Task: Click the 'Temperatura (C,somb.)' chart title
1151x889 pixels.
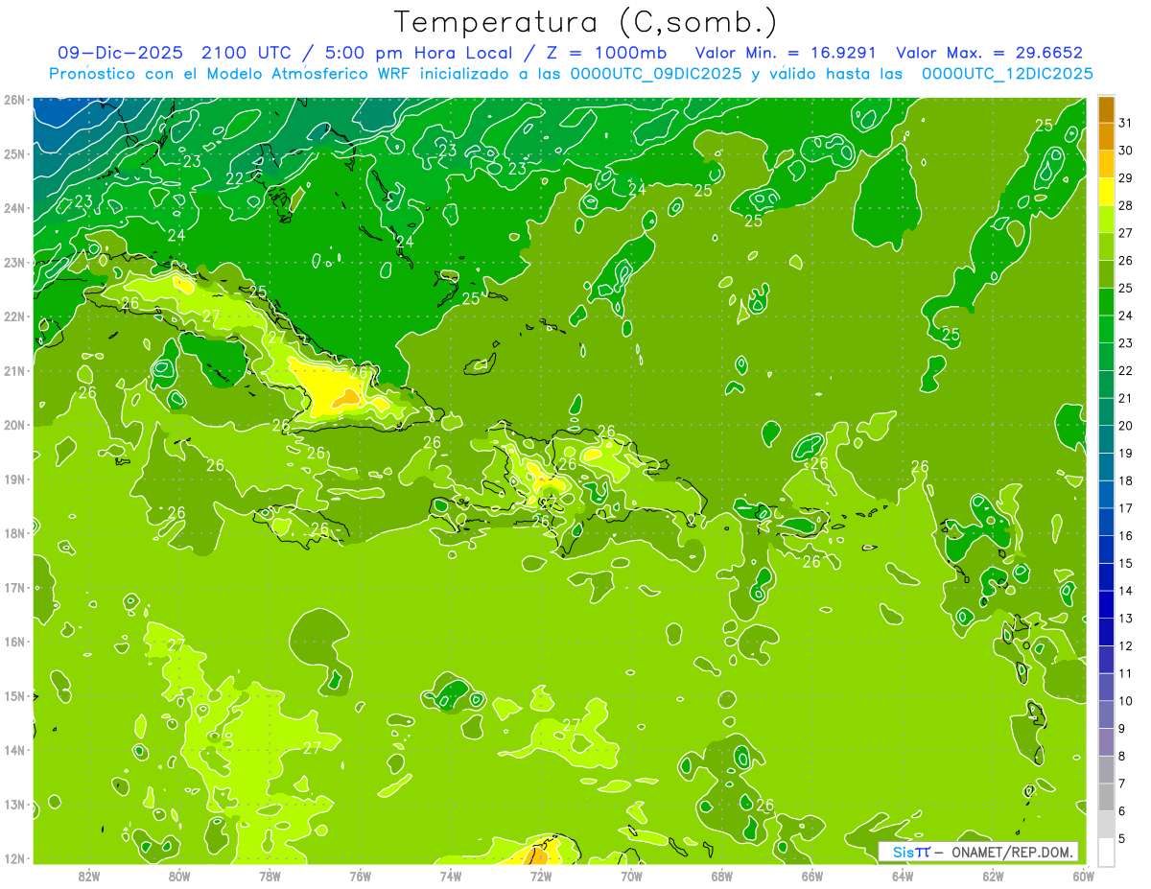Action: 585,21
